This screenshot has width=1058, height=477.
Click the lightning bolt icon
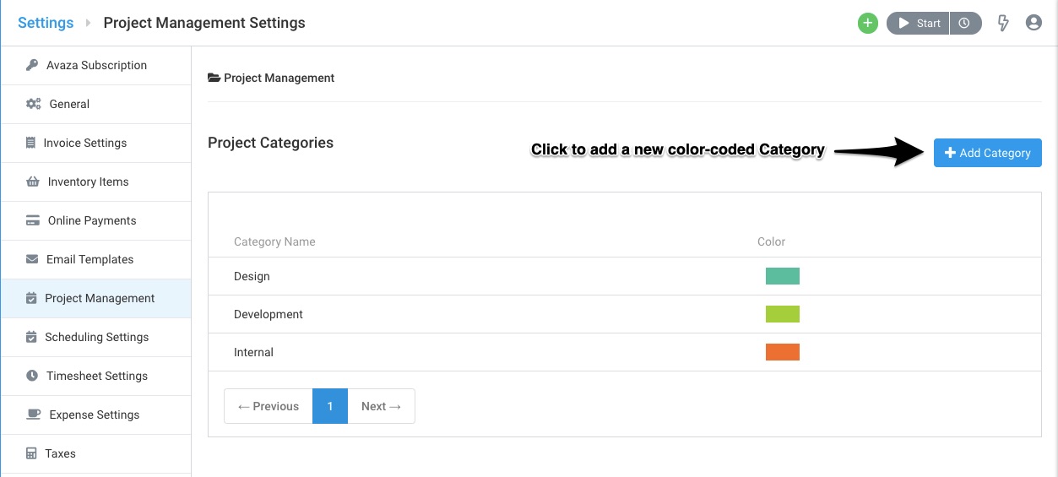point(1003,24)
